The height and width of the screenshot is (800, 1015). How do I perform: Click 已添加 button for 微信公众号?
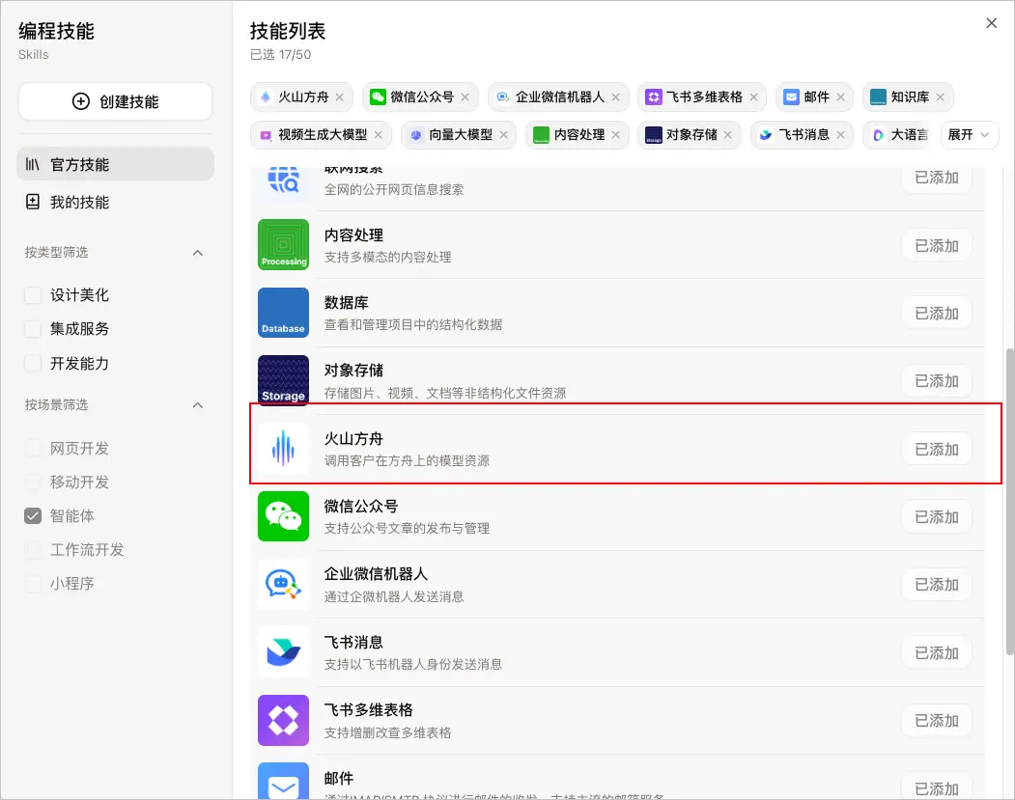tap(936, 516)
